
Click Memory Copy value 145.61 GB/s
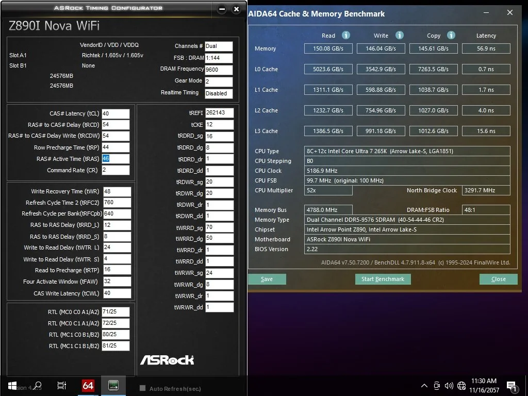[433, 48]
